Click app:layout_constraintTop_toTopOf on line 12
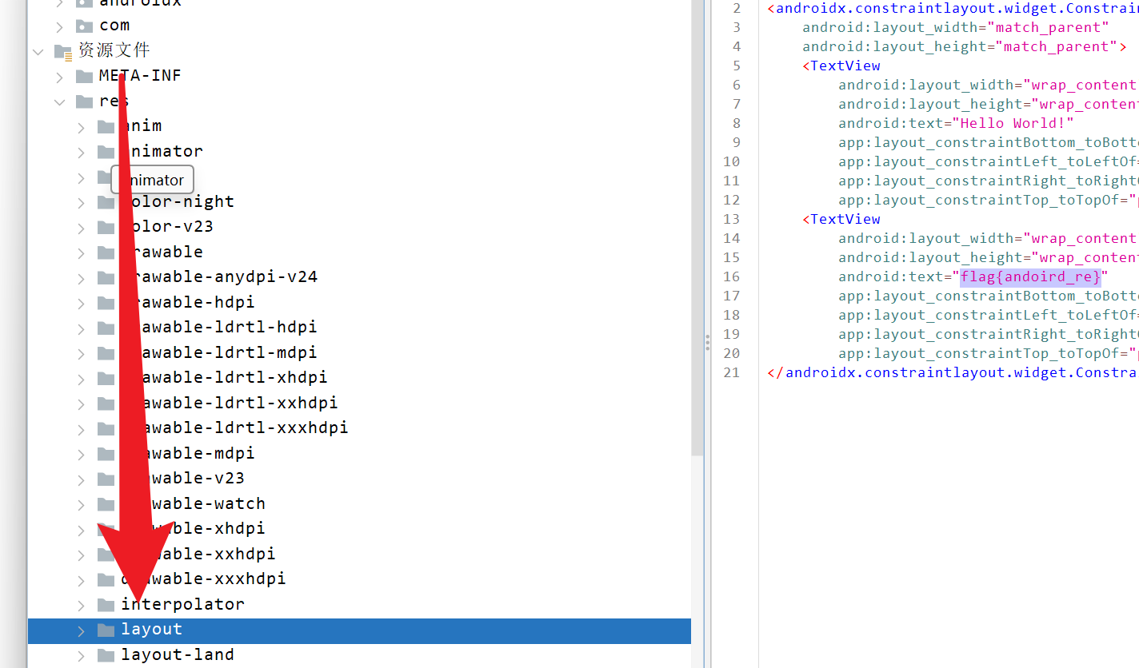Screen dimensions: 1139x668 click(x=989, y=200)
